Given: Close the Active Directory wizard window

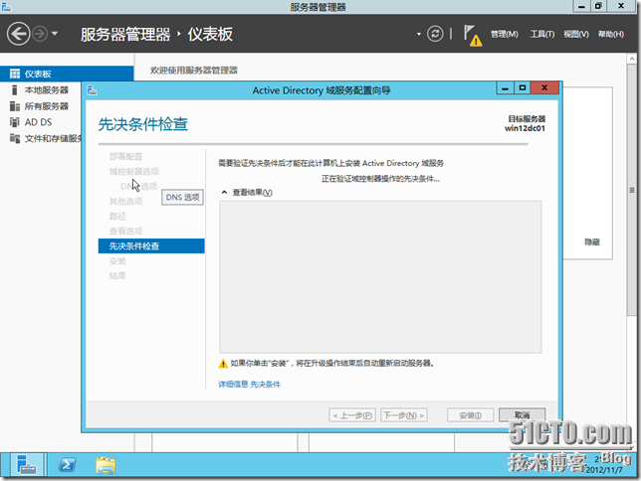Looking at the screenshot, I should [x=544, y=87].
